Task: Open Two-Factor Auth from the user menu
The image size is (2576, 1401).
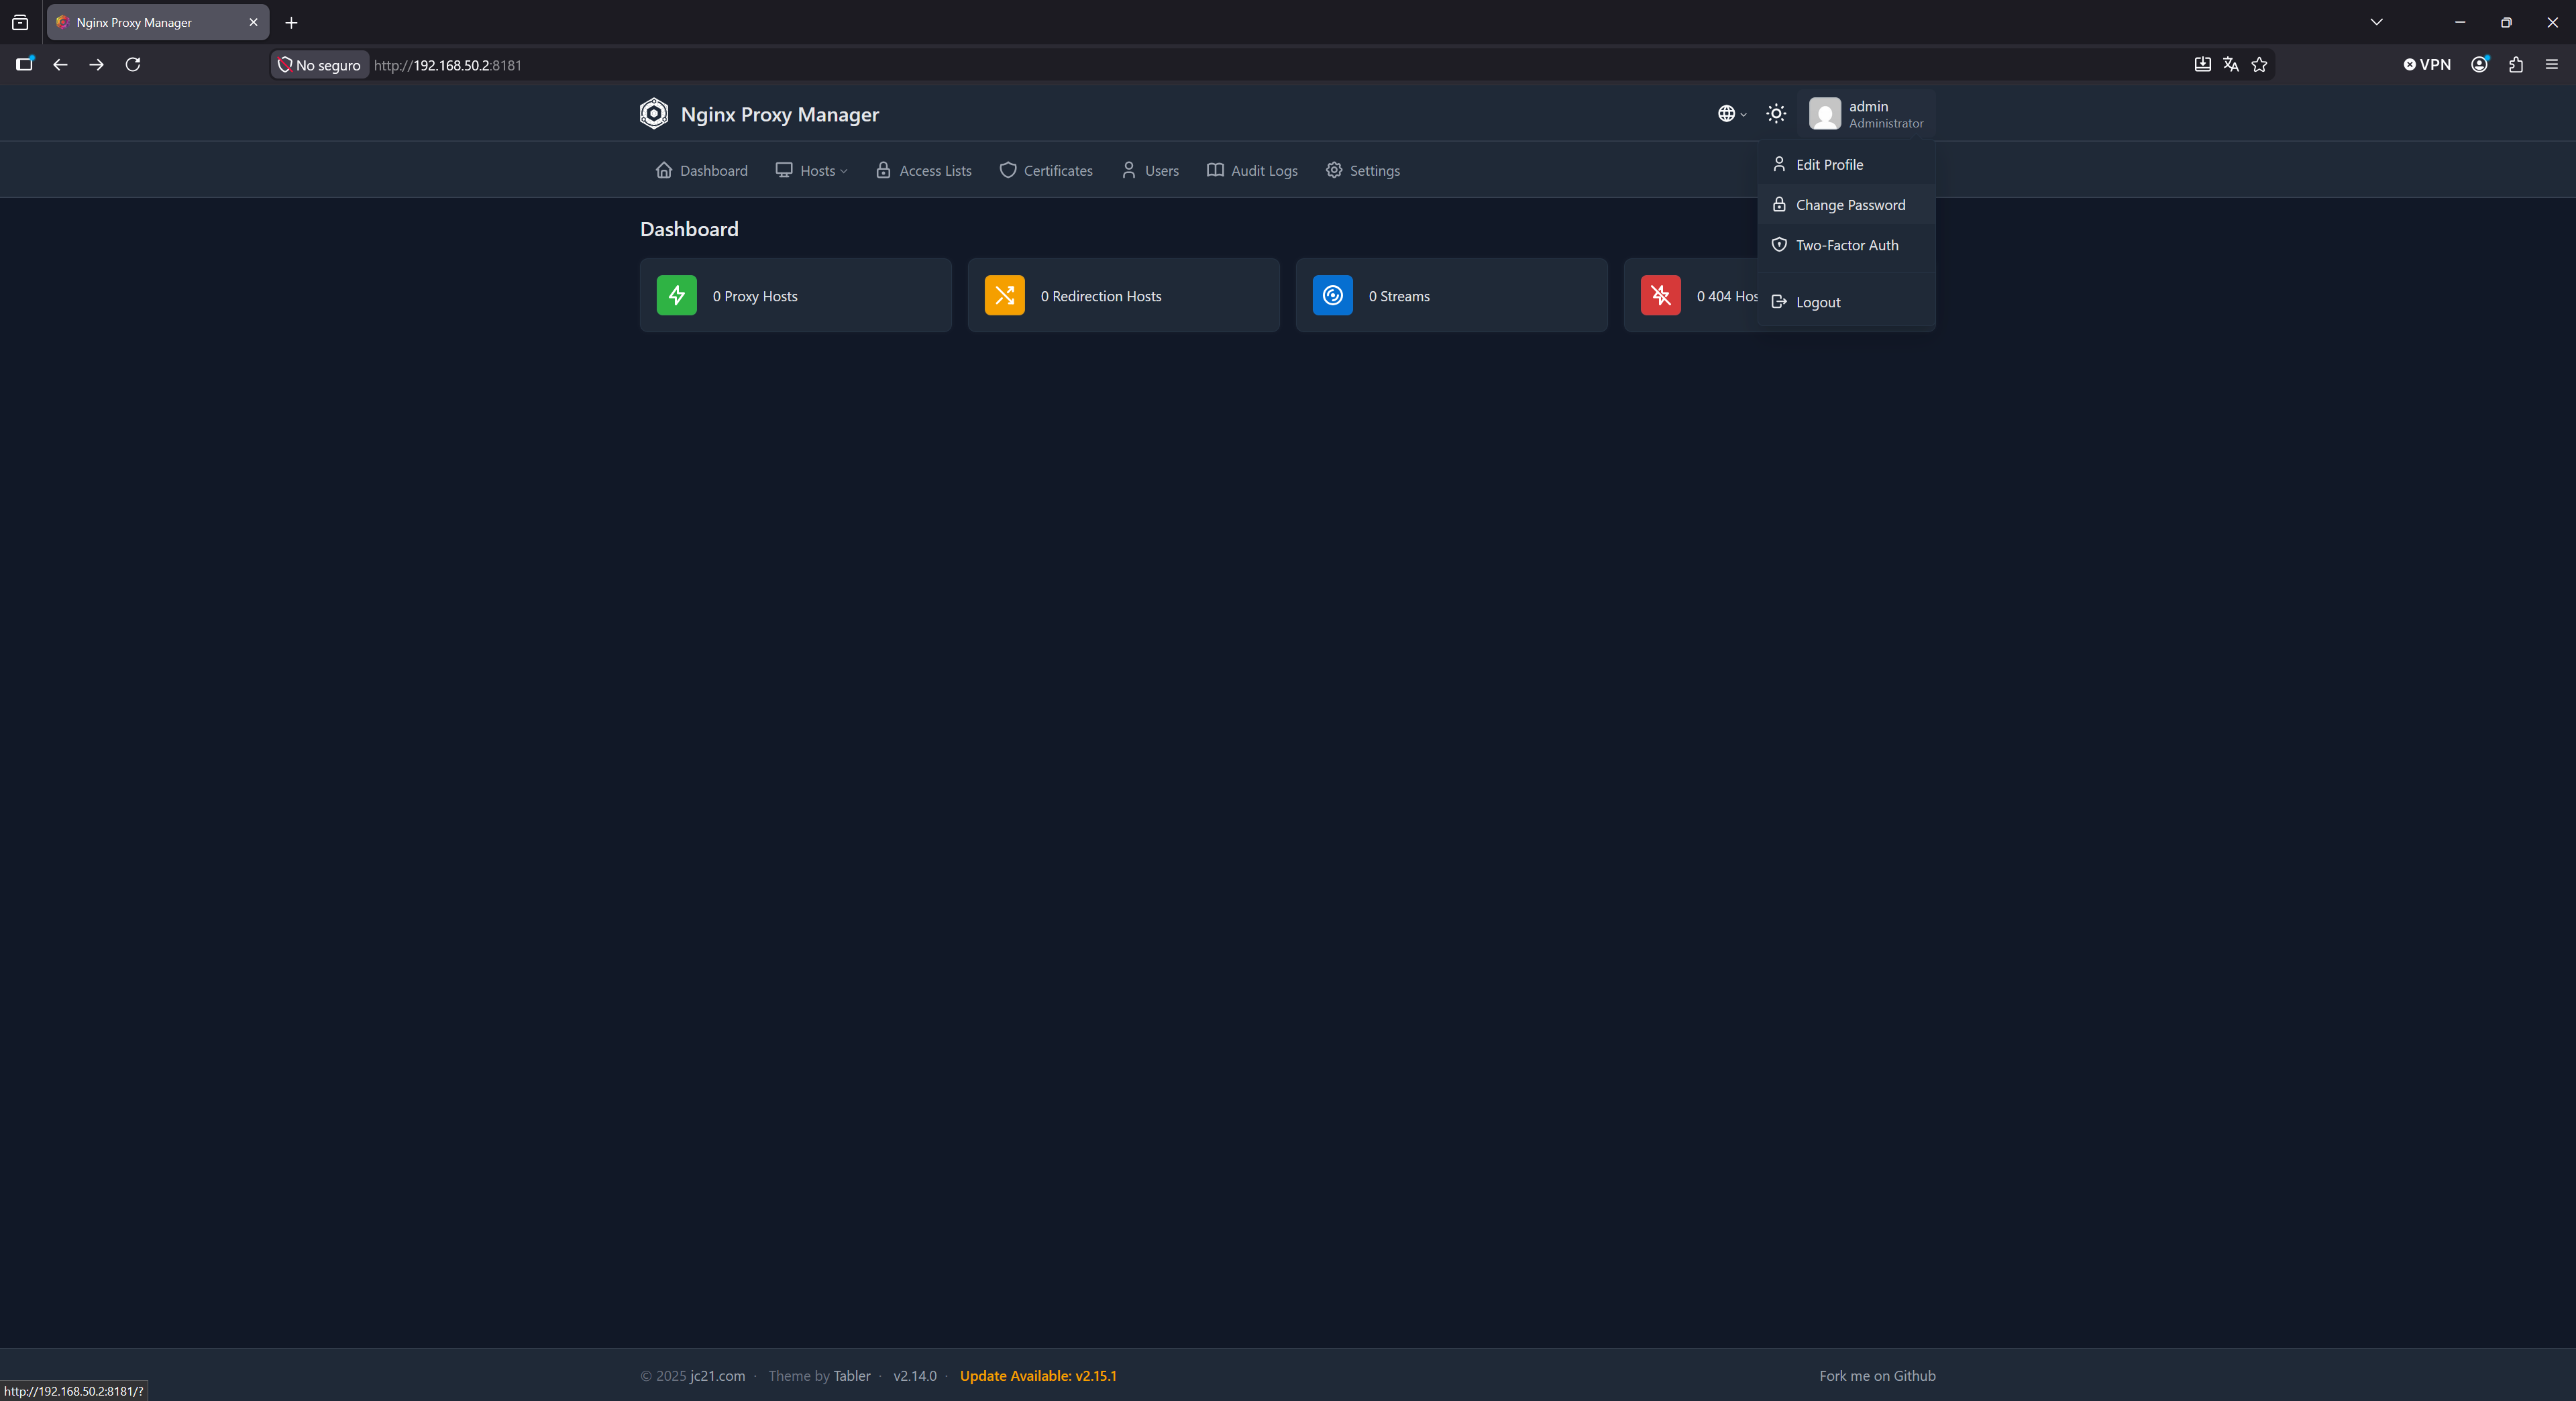Action: 1846,245
